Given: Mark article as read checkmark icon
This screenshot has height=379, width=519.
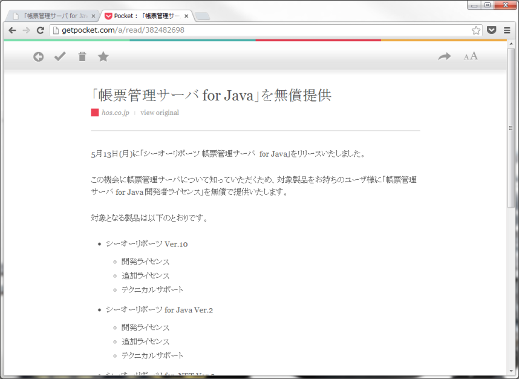Looking at the screenshot, I should coord(60,57).
